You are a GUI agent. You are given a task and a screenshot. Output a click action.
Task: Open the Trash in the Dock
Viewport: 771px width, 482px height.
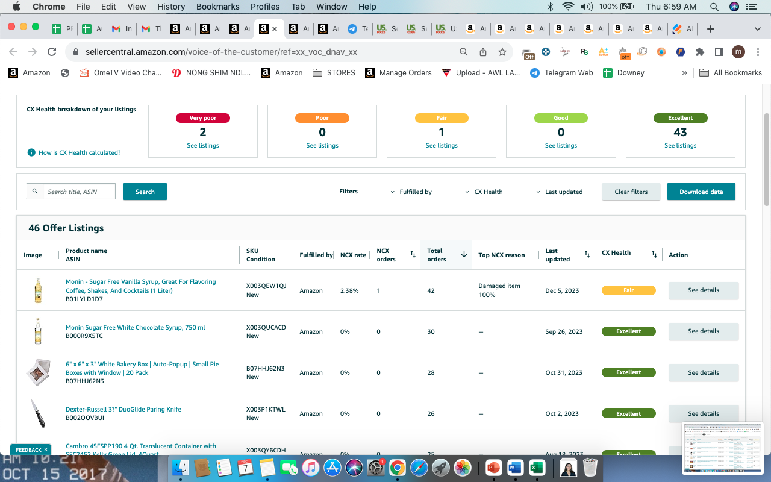(x=590, y=467)
